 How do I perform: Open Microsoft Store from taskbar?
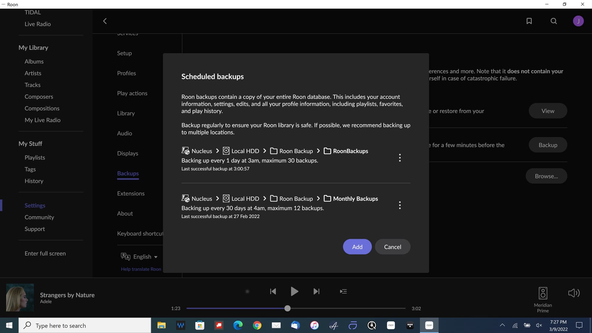point(200,325)
